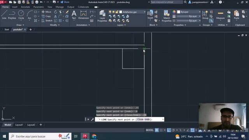This screenshot has height=140, width=249.
Task: Click the Mirror tool icon
Action: pos(55,16)
